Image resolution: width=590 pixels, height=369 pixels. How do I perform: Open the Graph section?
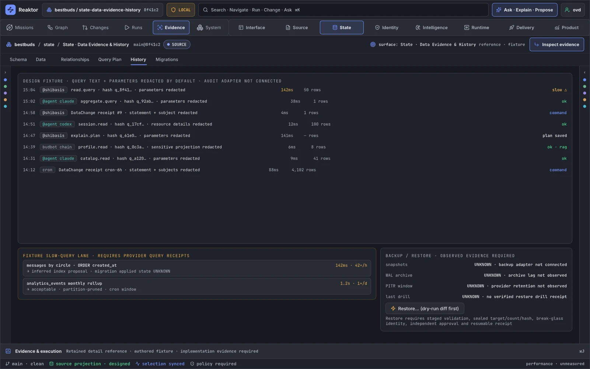coord(57,28)
